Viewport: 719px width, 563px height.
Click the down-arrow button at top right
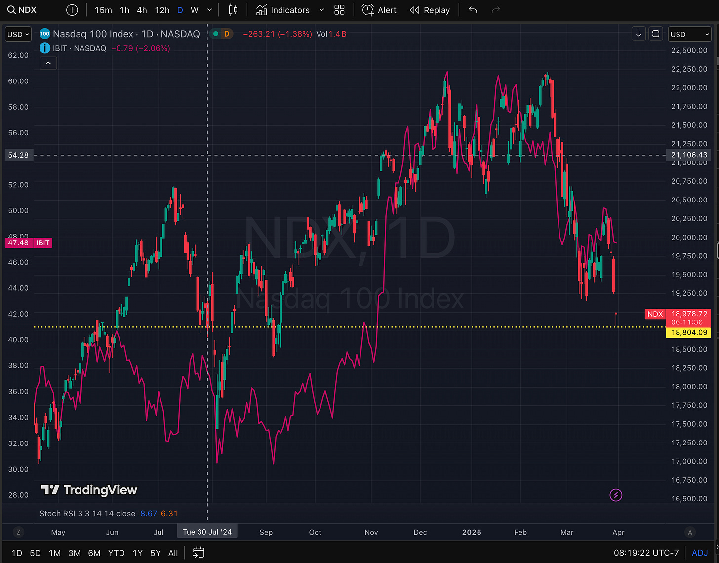pyautogui.click(x=639, y=34)
